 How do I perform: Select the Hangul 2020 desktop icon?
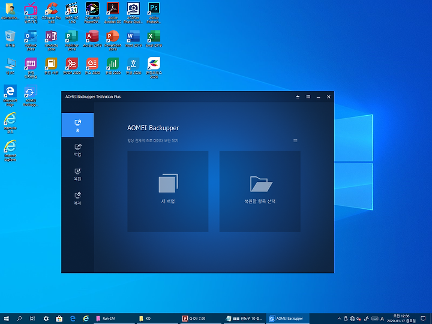(133, 67)
